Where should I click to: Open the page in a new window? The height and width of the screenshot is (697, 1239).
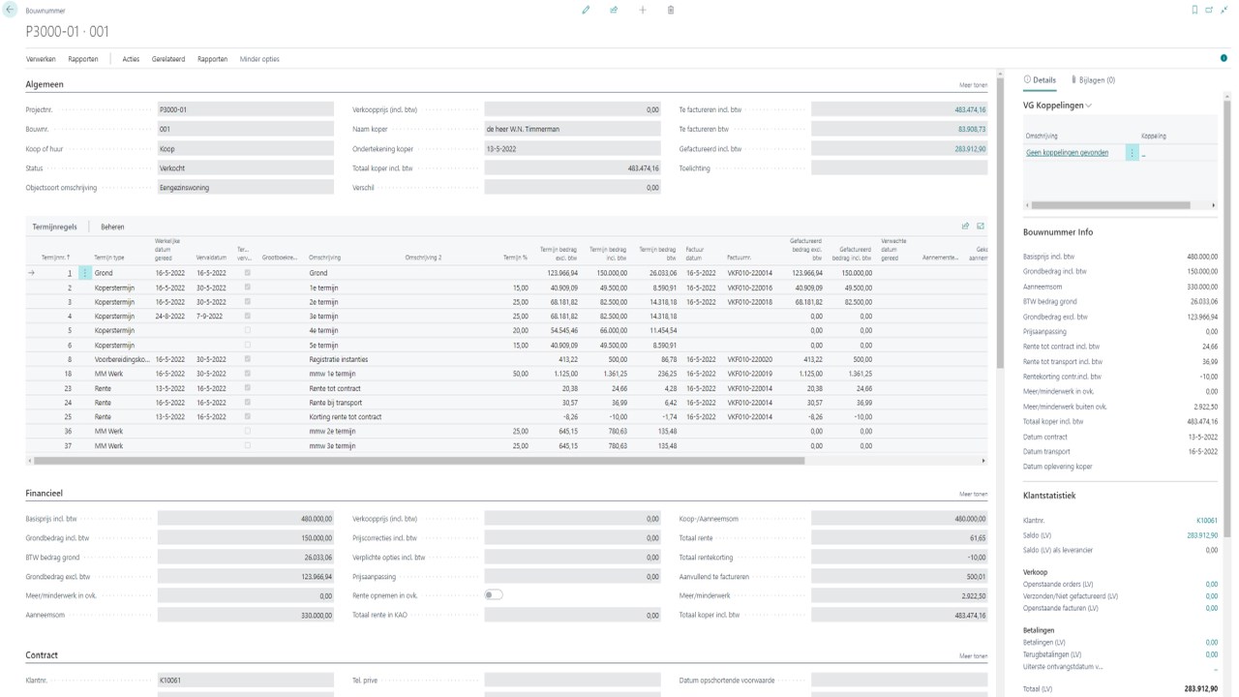pos(1209,10)
